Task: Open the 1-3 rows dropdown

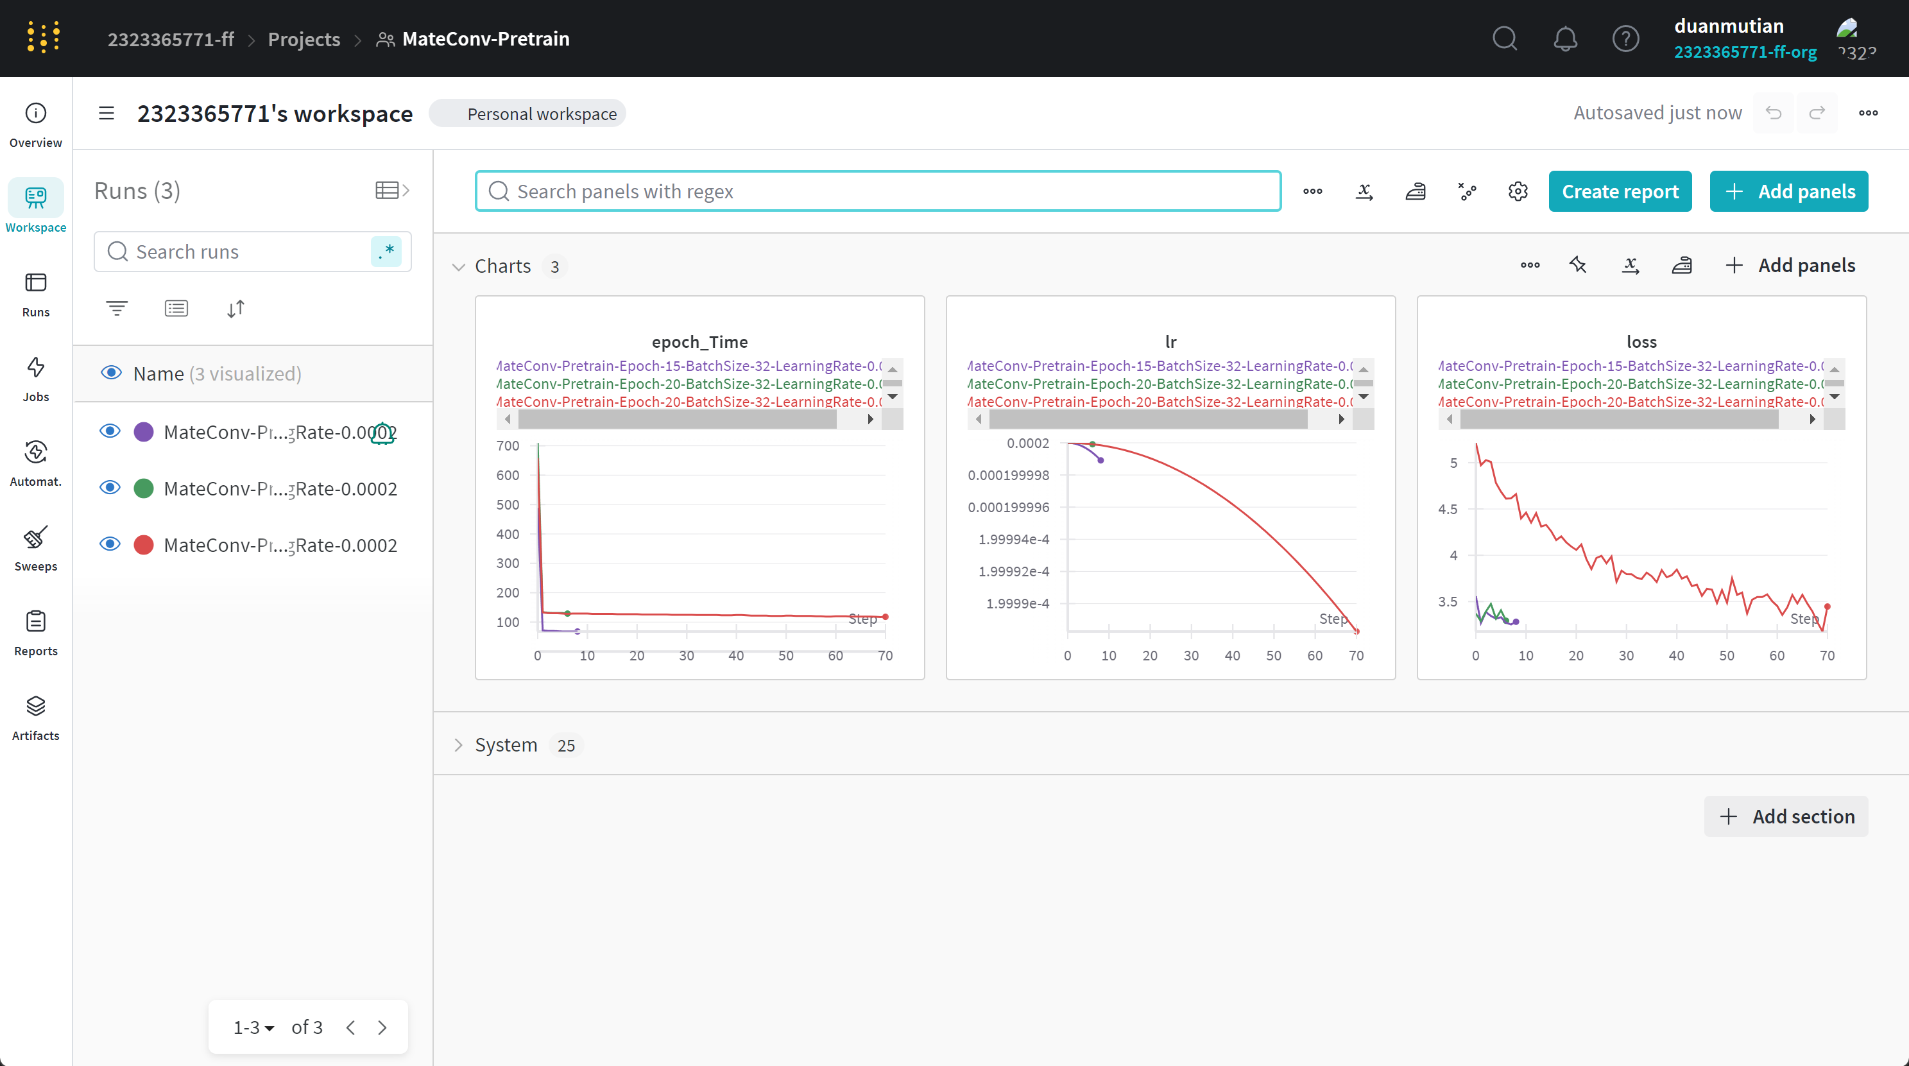Action: click(x=253, y=1027)
